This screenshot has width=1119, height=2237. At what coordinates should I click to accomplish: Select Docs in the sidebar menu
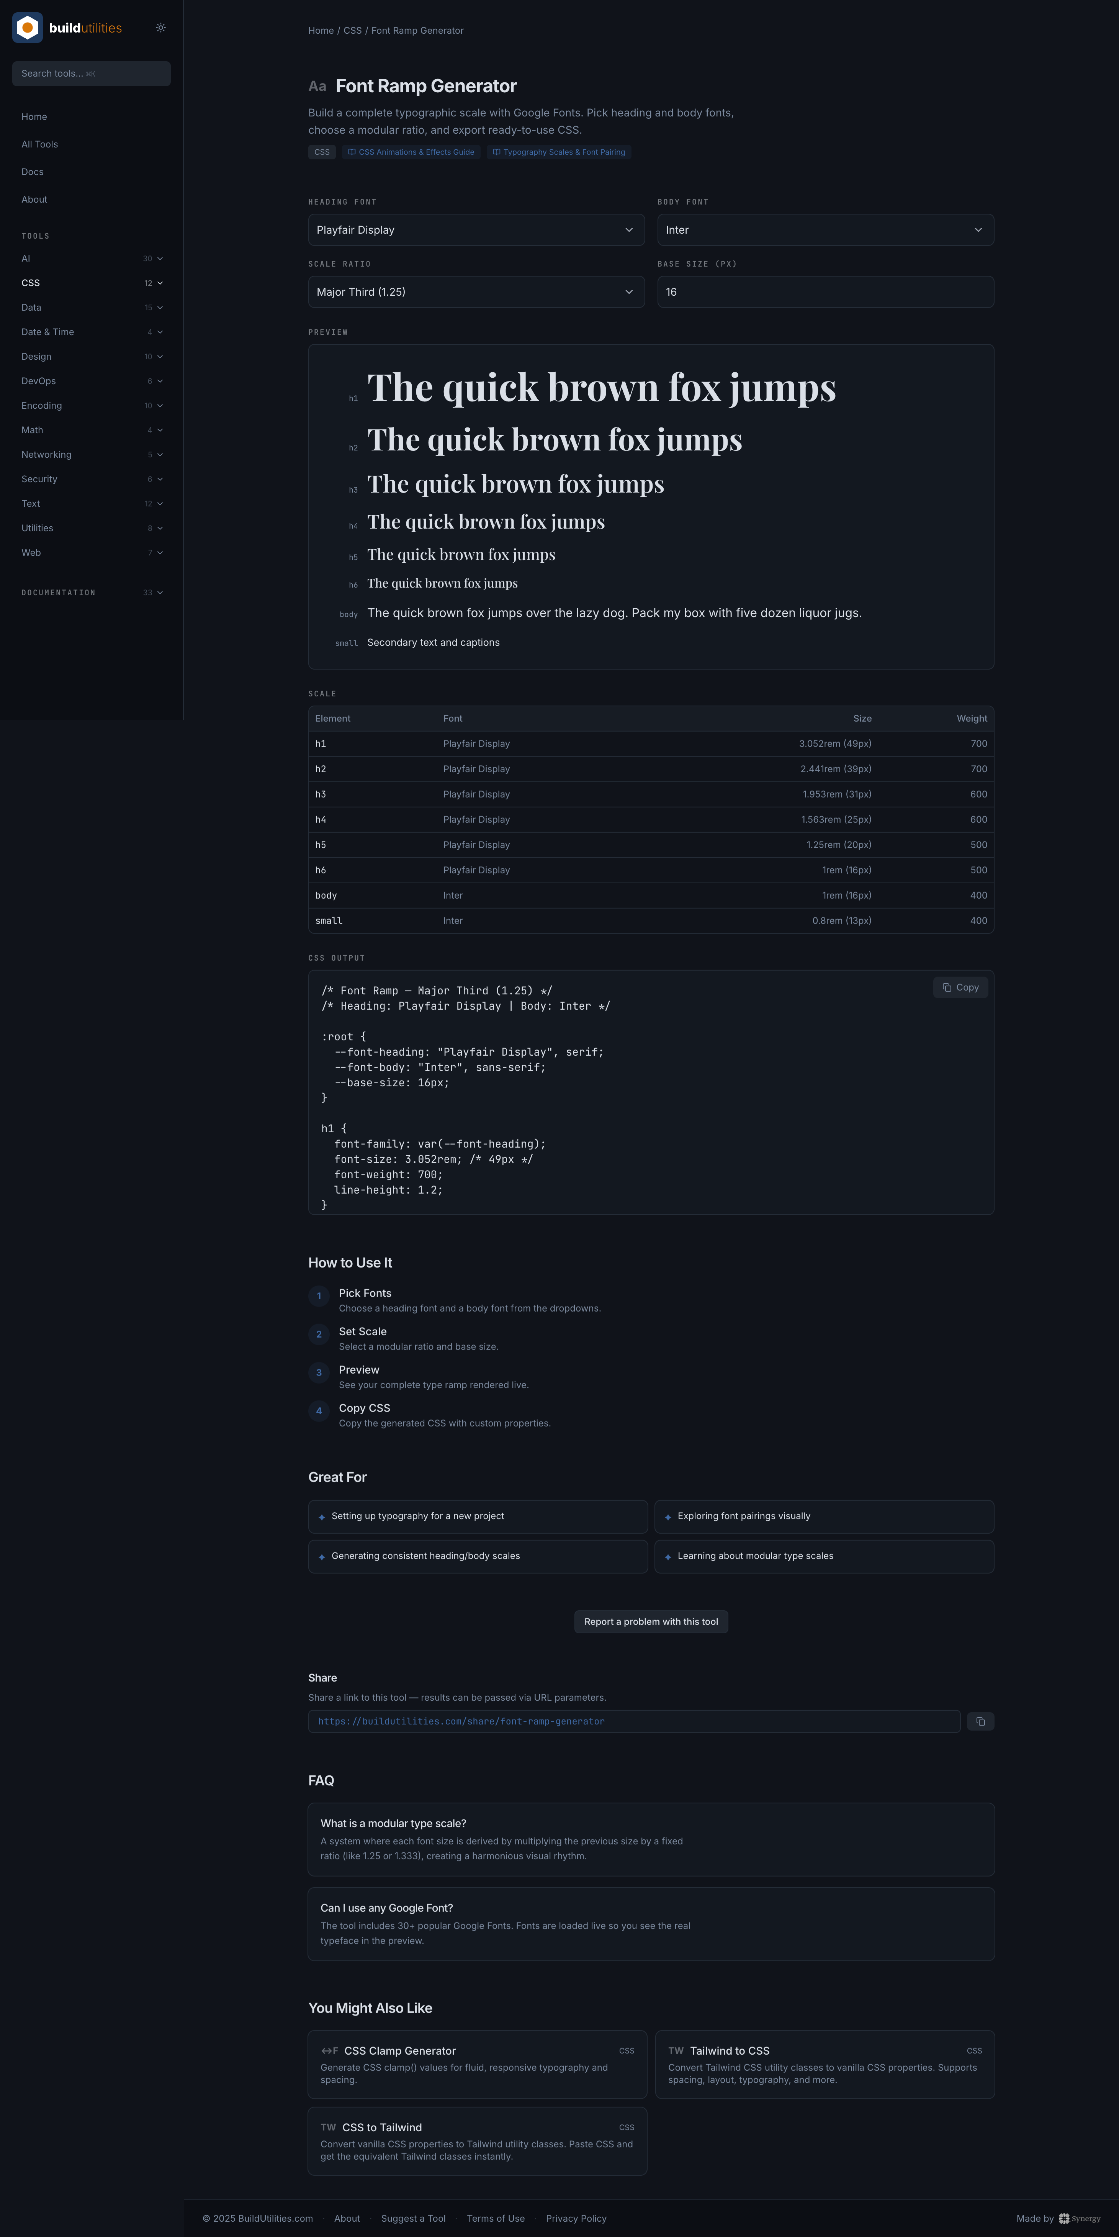[x=33, y=171]
